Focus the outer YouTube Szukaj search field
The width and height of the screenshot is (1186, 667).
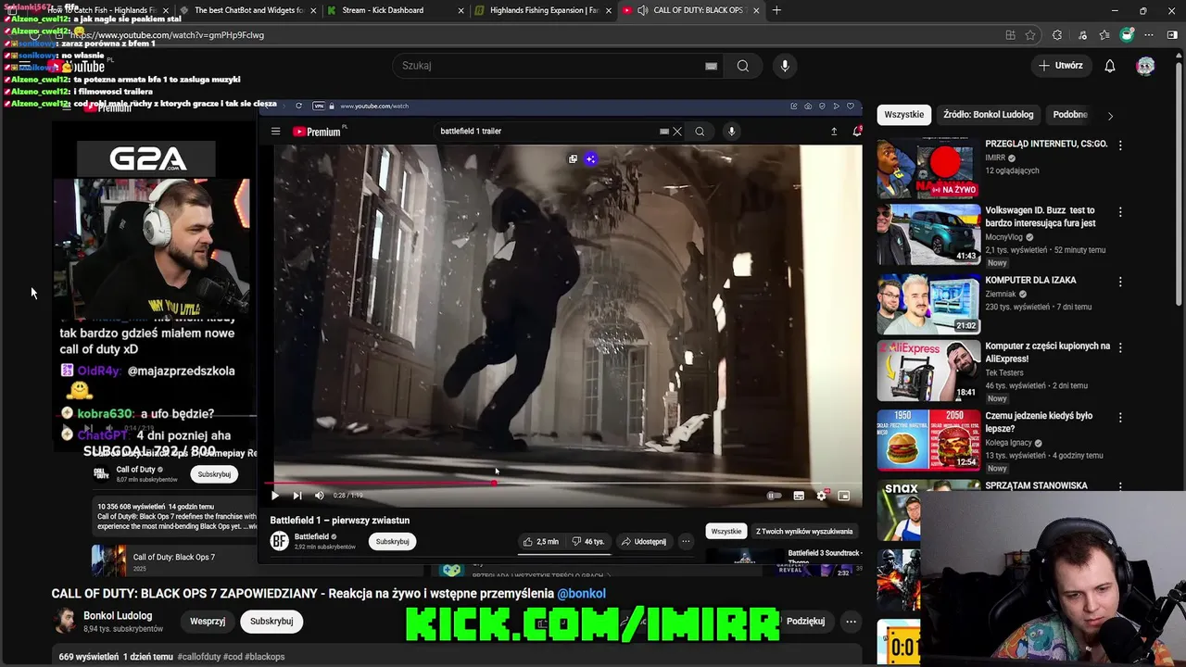coord(560,66)
